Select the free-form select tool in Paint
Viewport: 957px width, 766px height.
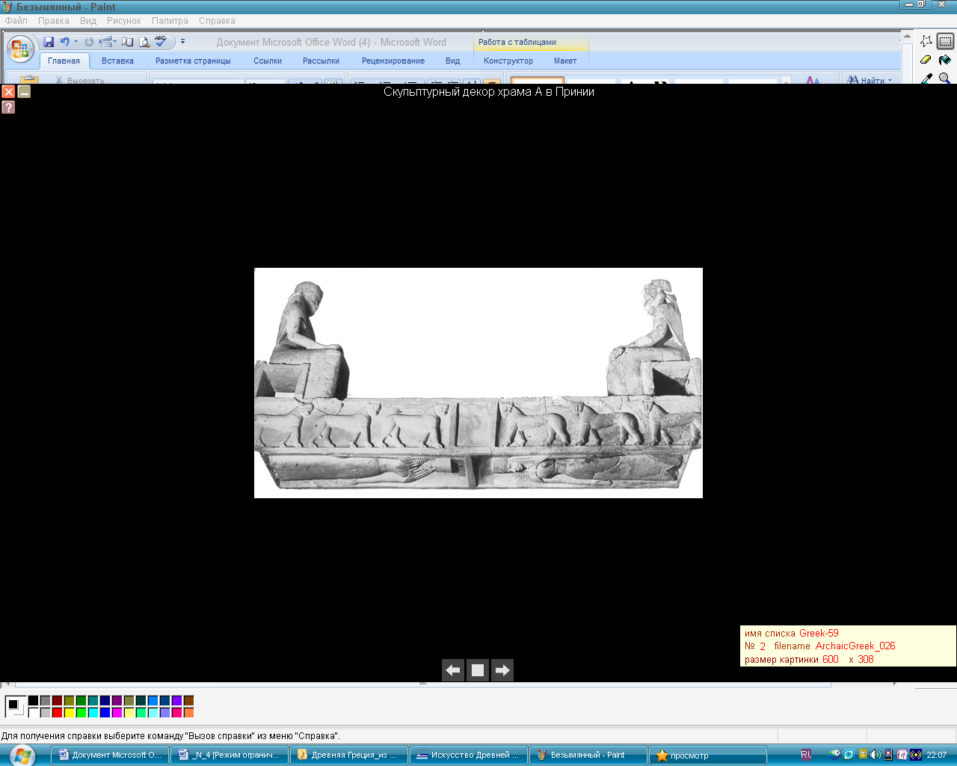tap(926, 41)
